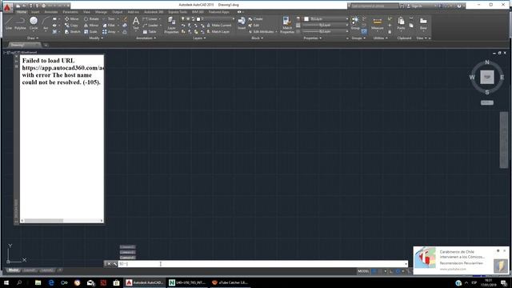This screenshot has height=288, width=512.
Task: Open the Parametric ribbon tab
Action: (x=70, y=12)
